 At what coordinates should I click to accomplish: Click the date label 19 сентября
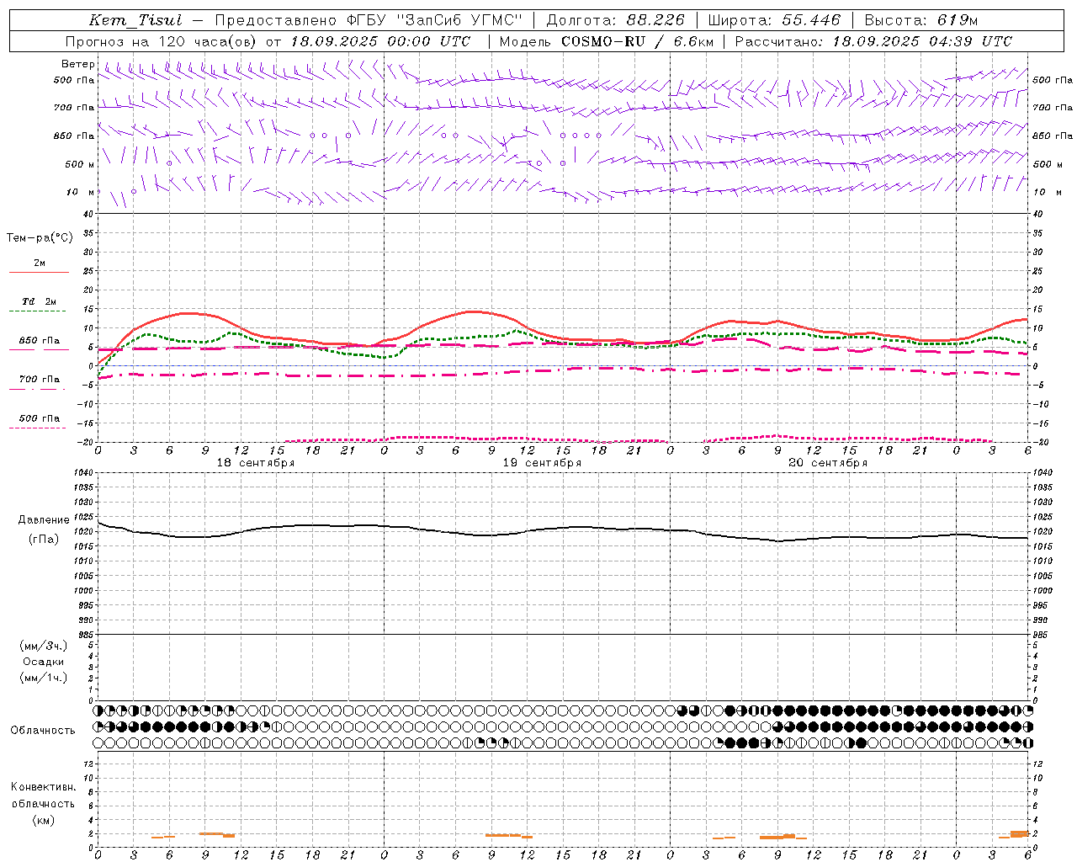tap(542, 463)
